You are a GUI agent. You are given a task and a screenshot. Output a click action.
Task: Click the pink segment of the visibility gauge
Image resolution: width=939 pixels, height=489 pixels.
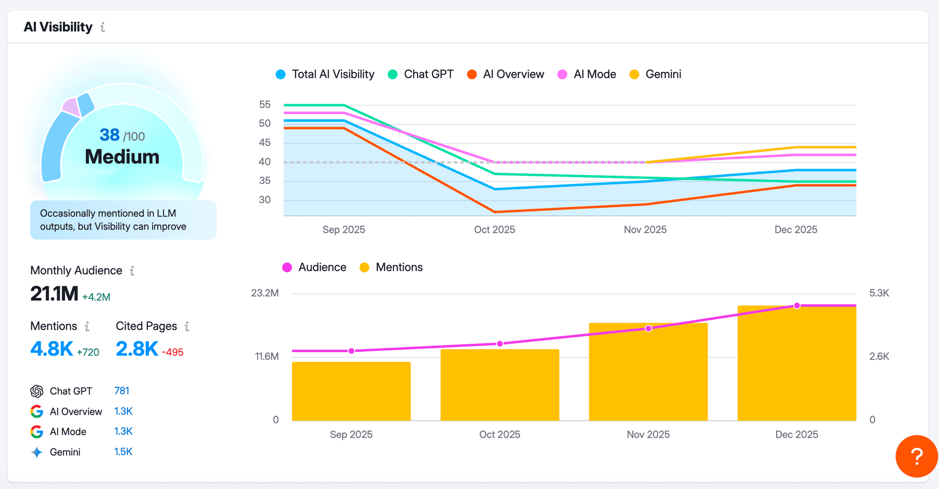71,108
